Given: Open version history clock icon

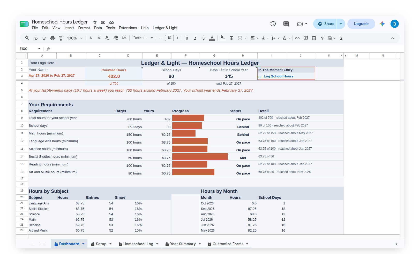Looking at the screenshot, I should [x=273, y=24].
